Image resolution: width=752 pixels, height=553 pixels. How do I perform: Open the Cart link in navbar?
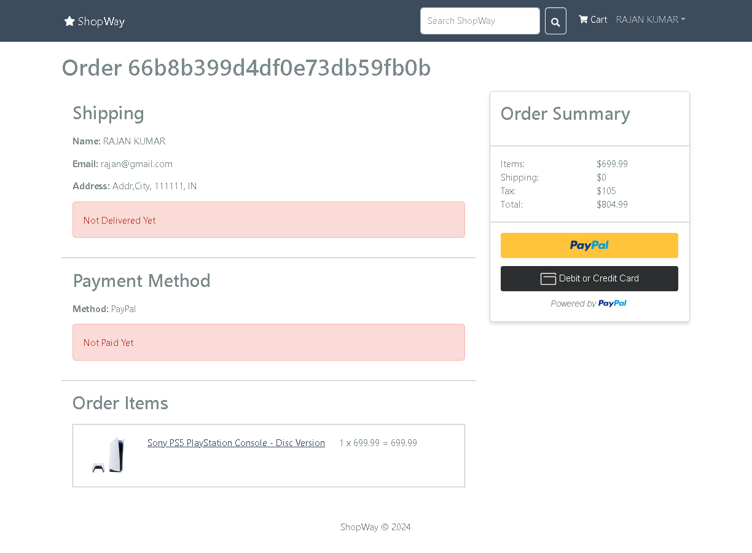593,20
